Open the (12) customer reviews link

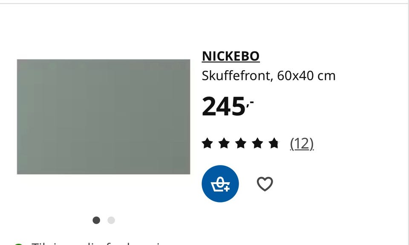tap(302, 144)
